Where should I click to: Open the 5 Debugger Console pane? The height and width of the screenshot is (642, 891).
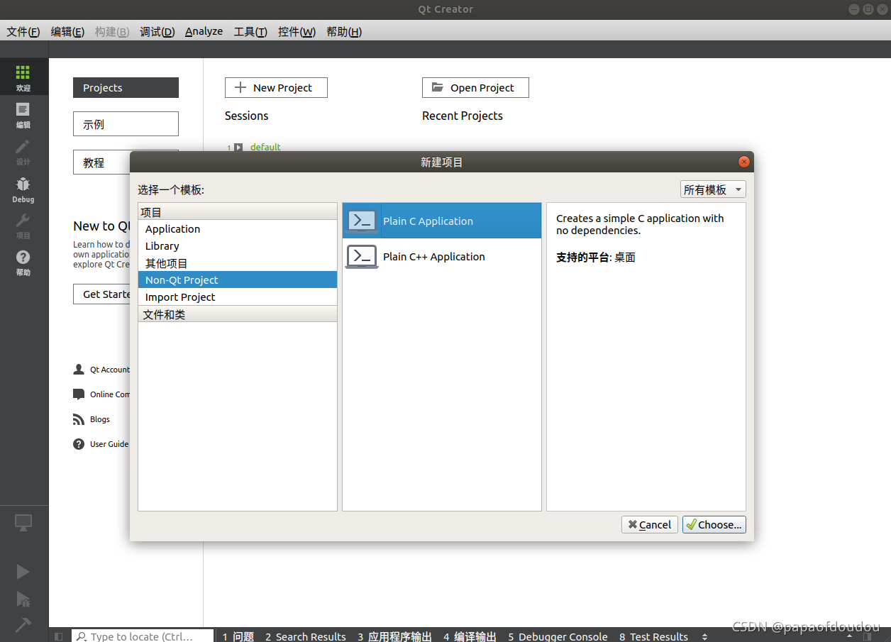click(x=558, y=636)
